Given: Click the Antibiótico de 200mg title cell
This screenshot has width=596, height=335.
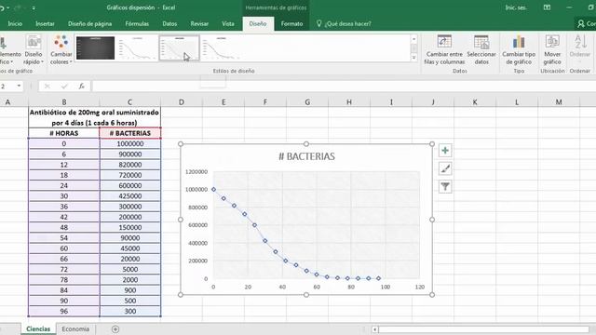Looking at the screenshot, I should point(94,117).
